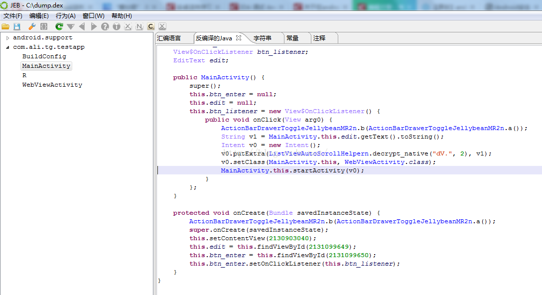Image resolution: width=542 pixels, height=295 pixels.
Task: Click the v0.setClass call line
Action: pos(328,162)
